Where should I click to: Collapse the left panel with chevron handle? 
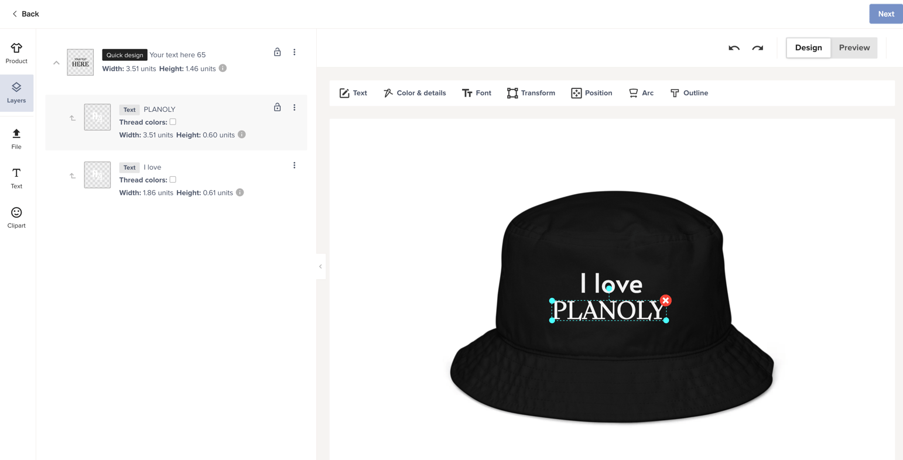320,266
